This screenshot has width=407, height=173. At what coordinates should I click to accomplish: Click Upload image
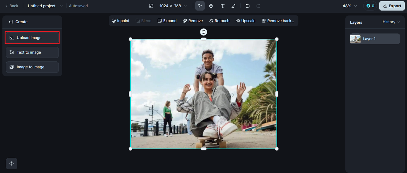[32, 38]
